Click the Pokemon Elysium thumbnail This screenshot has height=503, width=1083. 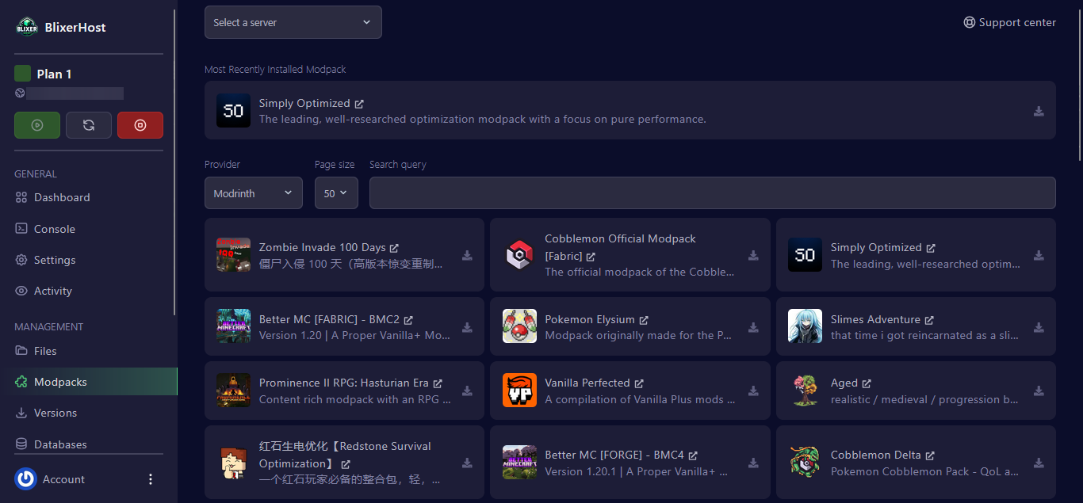tap(519, 326)
